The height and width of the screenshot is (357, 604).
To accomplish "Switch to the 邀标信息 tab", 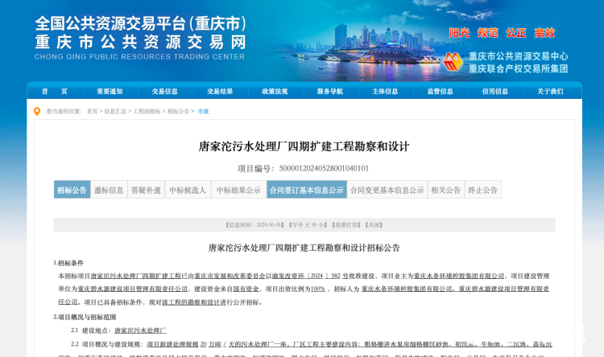I will point(109,190).
